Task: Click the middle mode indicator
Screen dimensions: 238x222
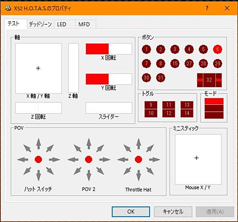Action: click(x=214, y=108)
